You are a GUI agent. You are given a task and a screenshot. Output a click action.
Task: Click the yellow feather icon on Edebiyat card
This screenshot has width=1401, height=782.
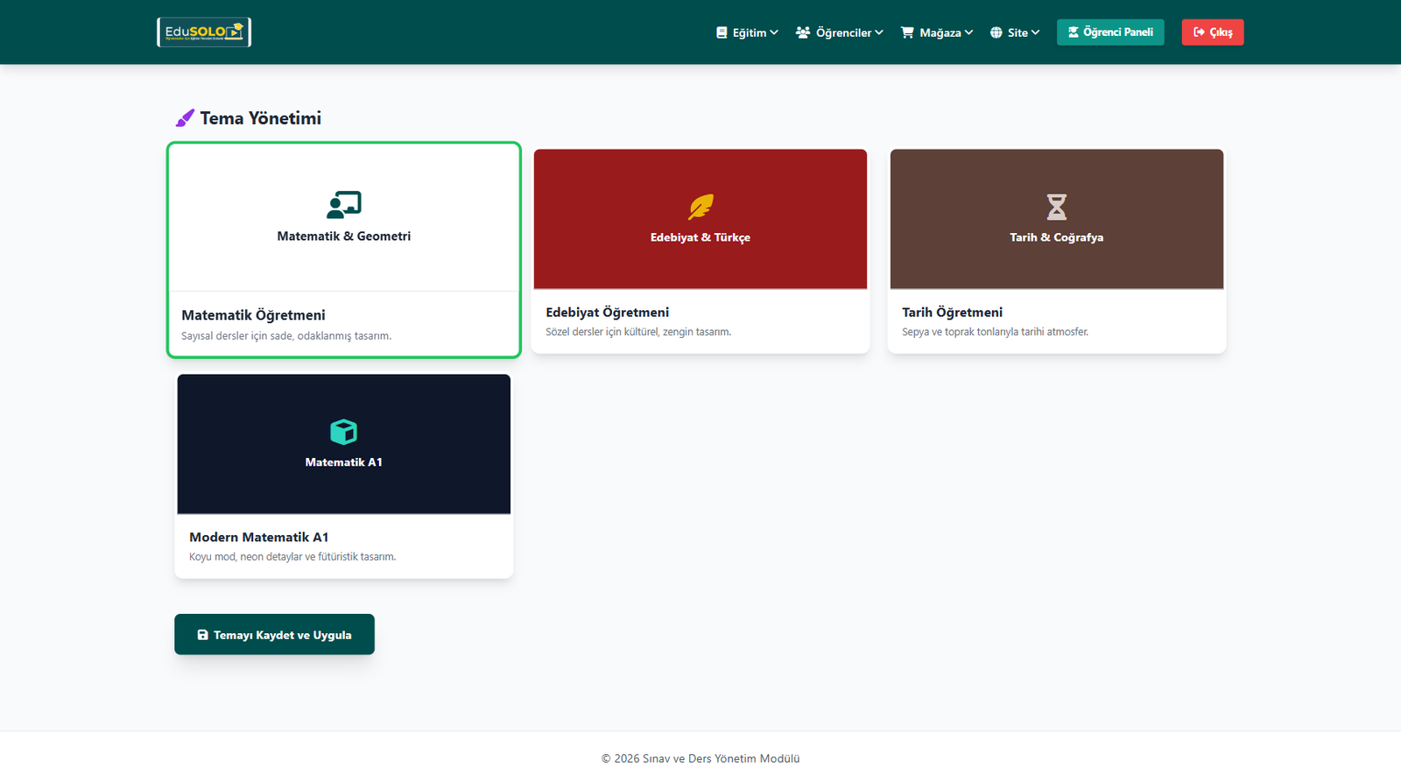pos(700,207)
